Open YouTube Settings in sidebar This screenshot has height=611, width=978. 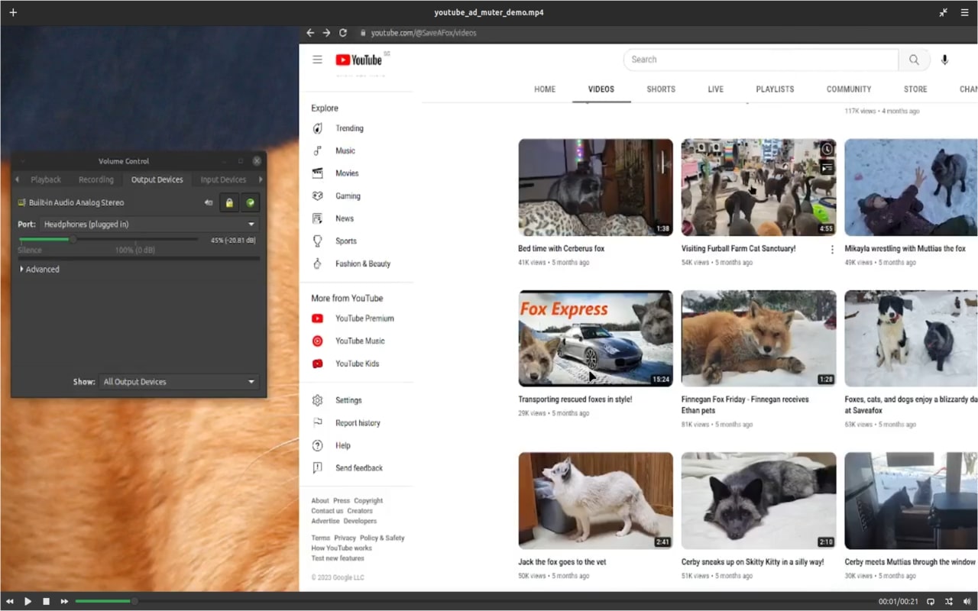click(348, 400)
